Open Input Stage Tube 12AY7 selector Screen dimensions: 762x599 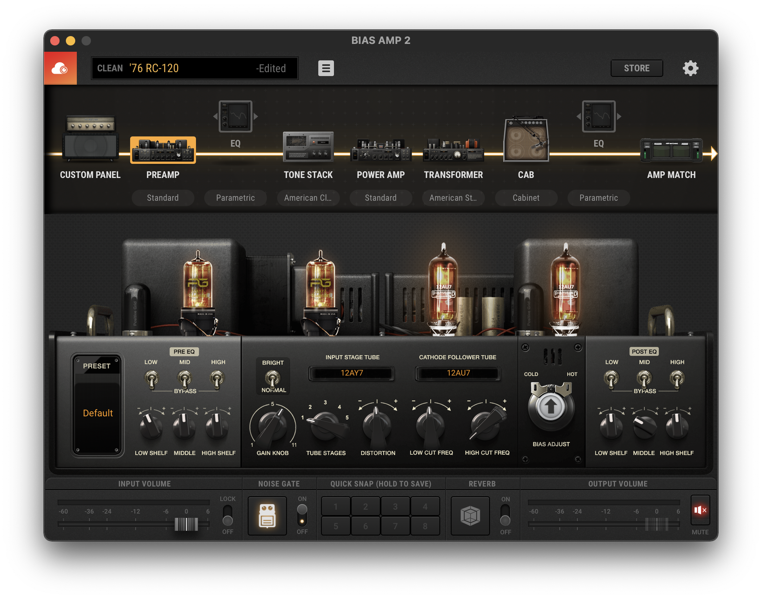(352, 373)
